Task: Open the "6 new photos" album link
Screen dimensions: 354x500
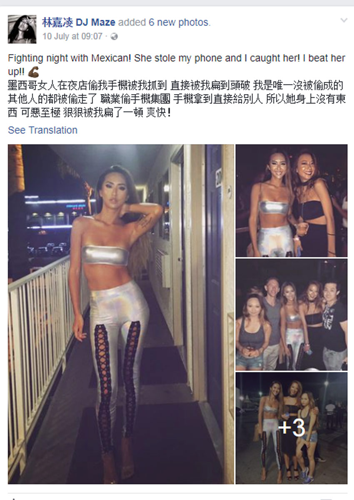Action: [x=179, y=22]
